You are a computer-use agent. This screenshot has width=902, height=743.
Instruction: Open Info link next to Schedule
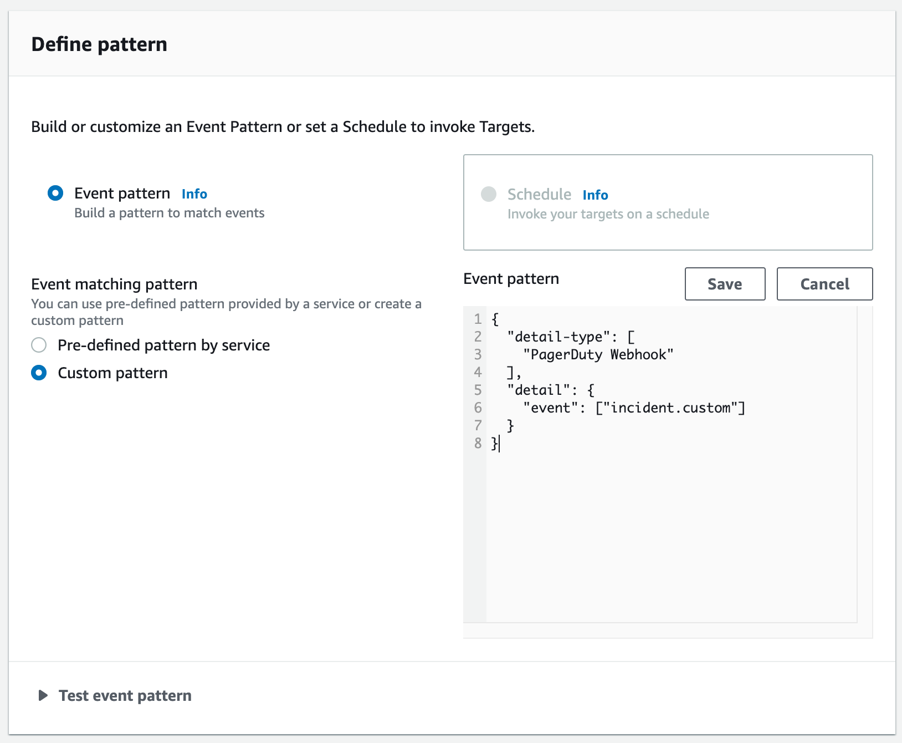(596, 195)
